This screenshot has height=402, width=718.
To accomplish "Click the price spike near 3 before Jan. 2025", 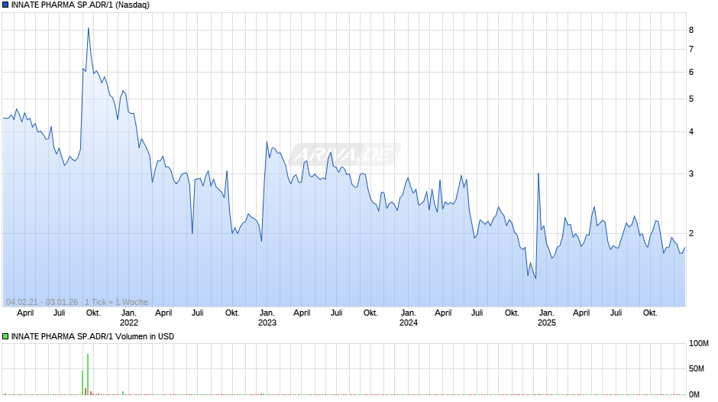I will pos(538,173).
